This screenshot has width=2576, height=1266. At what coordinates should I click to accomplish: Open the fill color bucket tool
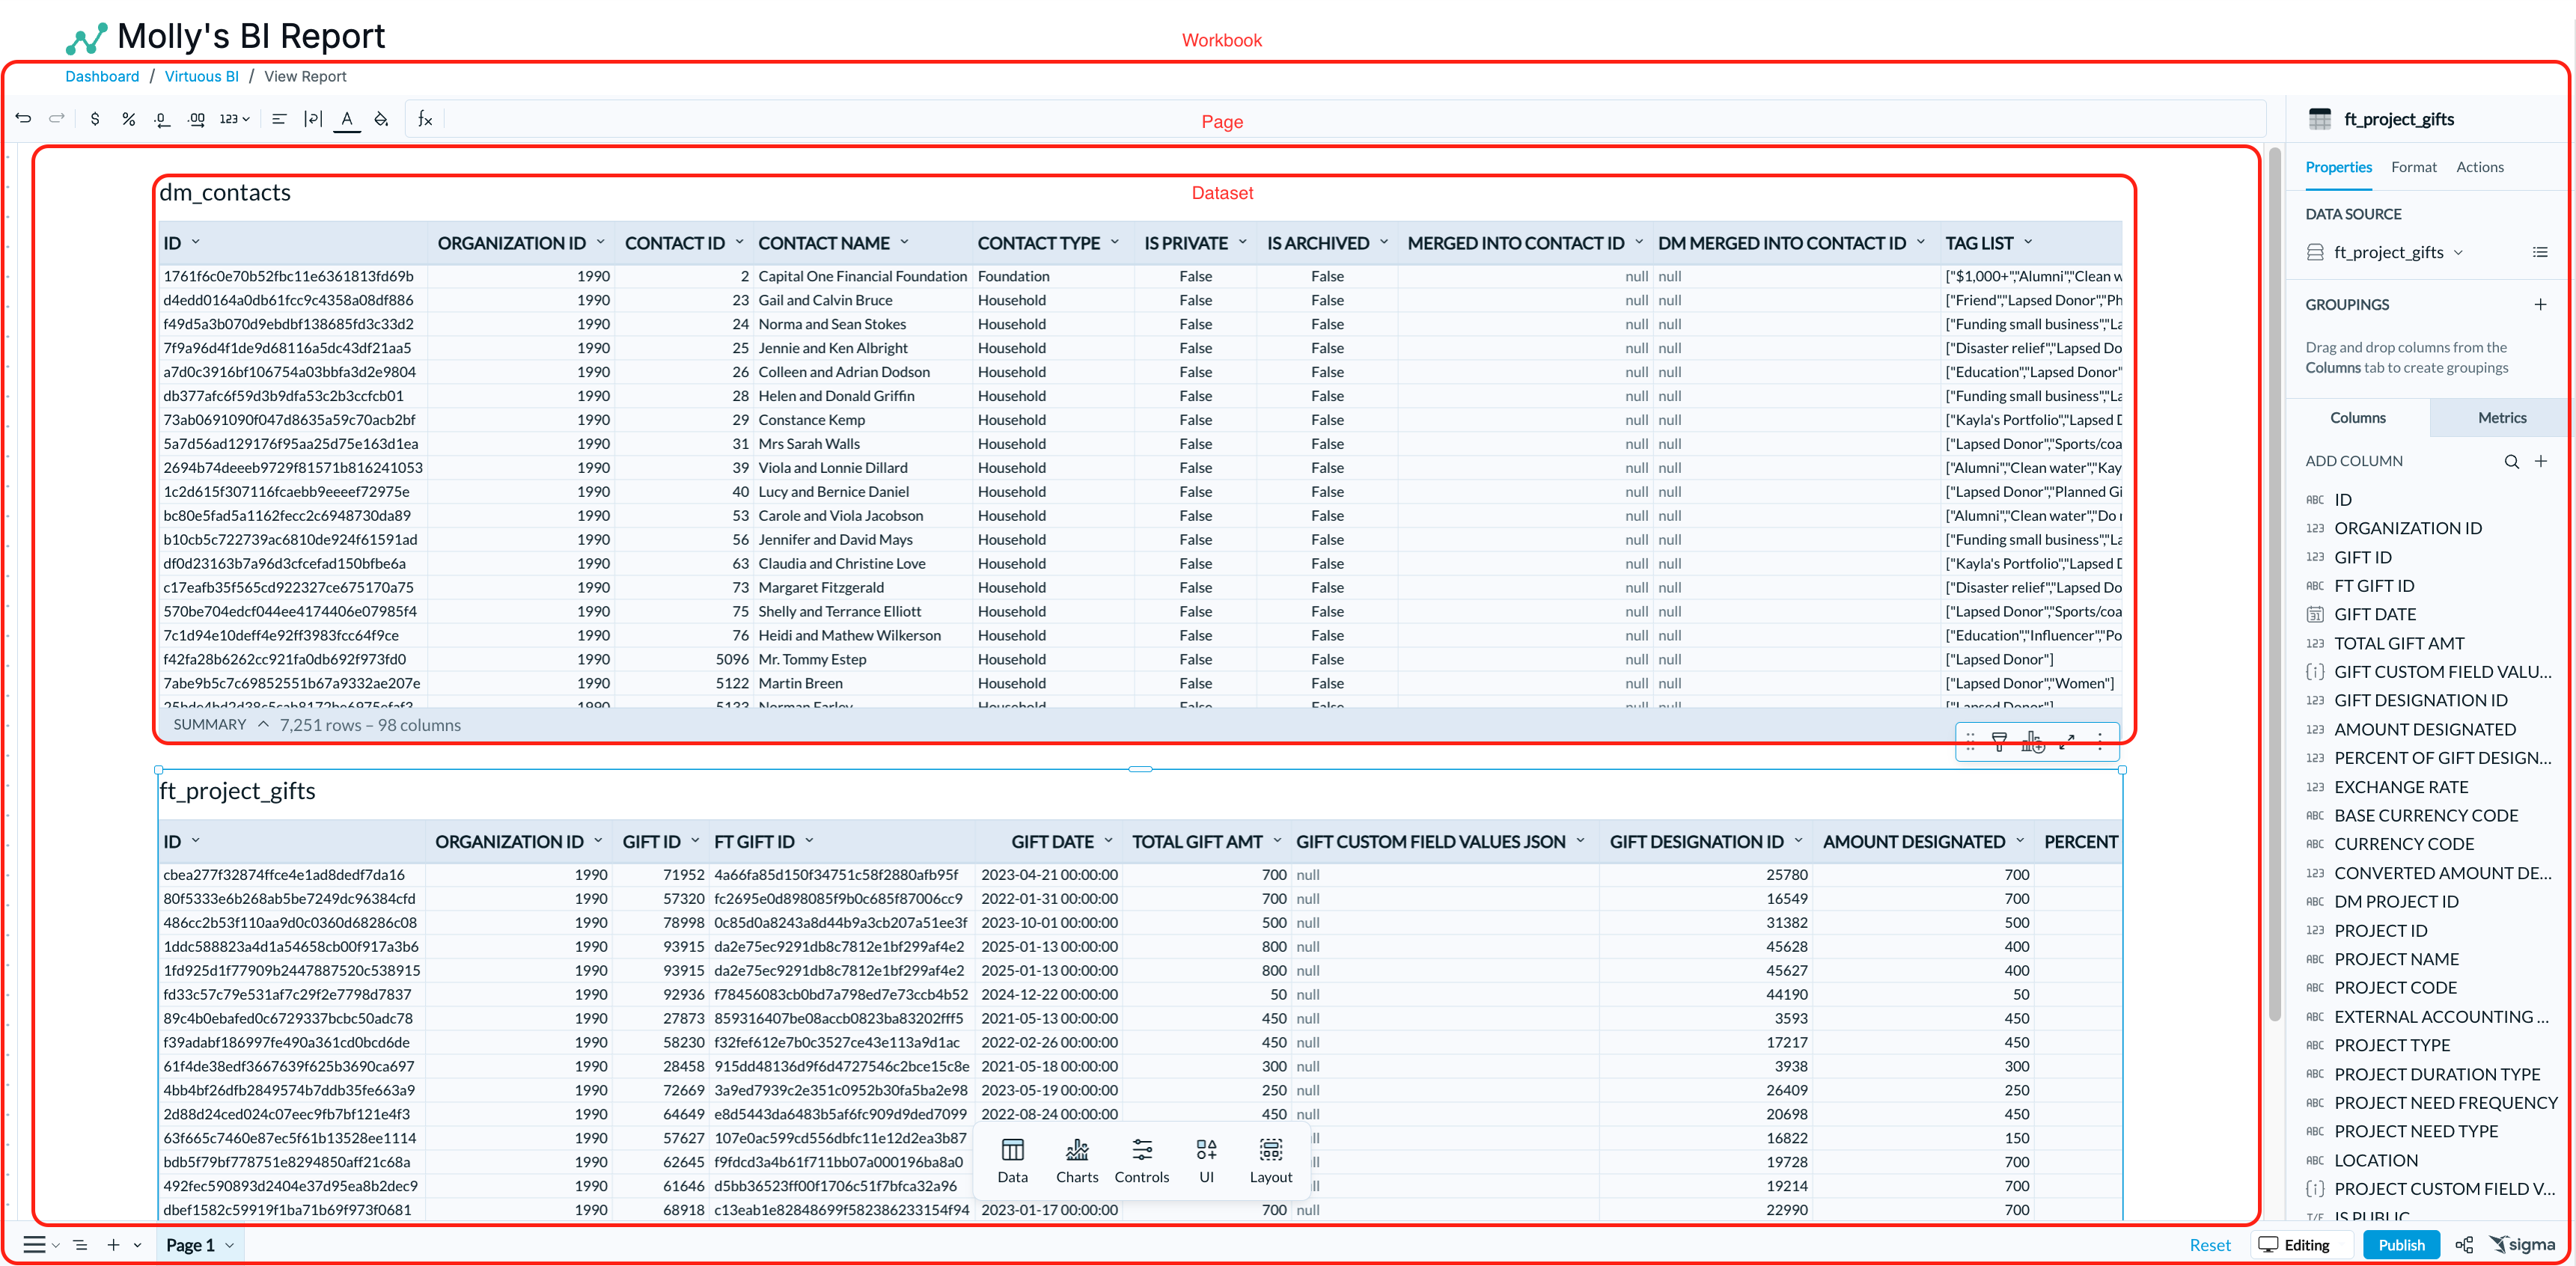[x=381, y=119]
